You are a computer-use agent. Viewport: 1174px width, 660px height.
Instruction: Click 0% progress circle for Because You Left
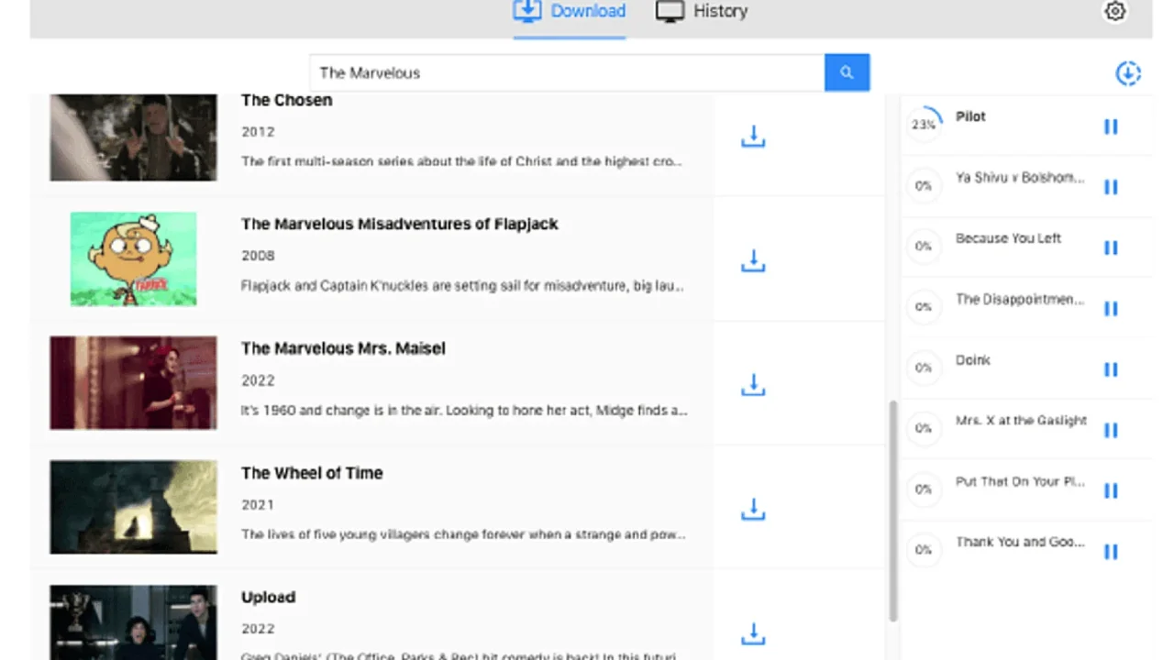click(924, 246)
